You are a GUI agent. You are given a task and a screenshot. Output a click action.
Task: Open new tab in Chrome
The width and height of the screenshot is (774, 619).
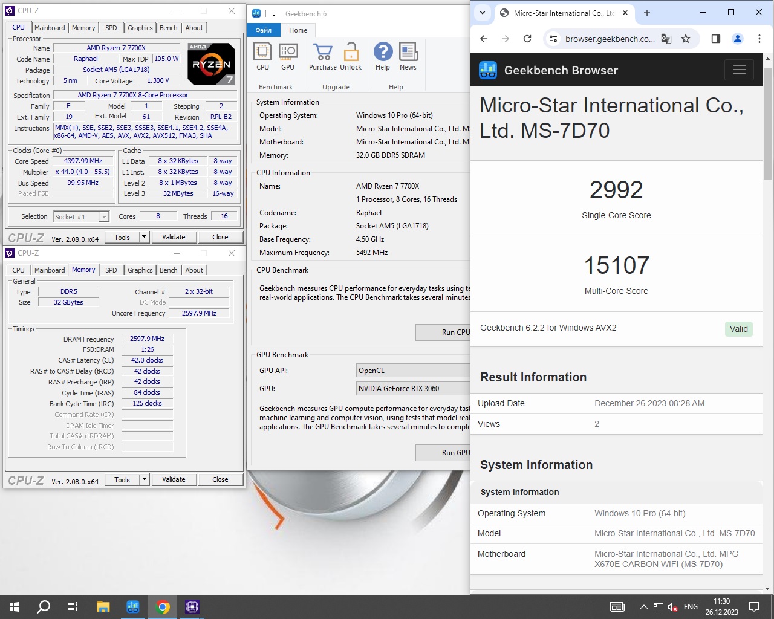(x=647, y=13)
